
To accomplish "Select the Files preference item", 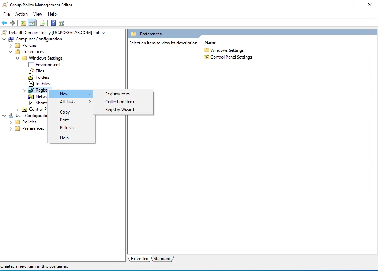I will 39,71.
